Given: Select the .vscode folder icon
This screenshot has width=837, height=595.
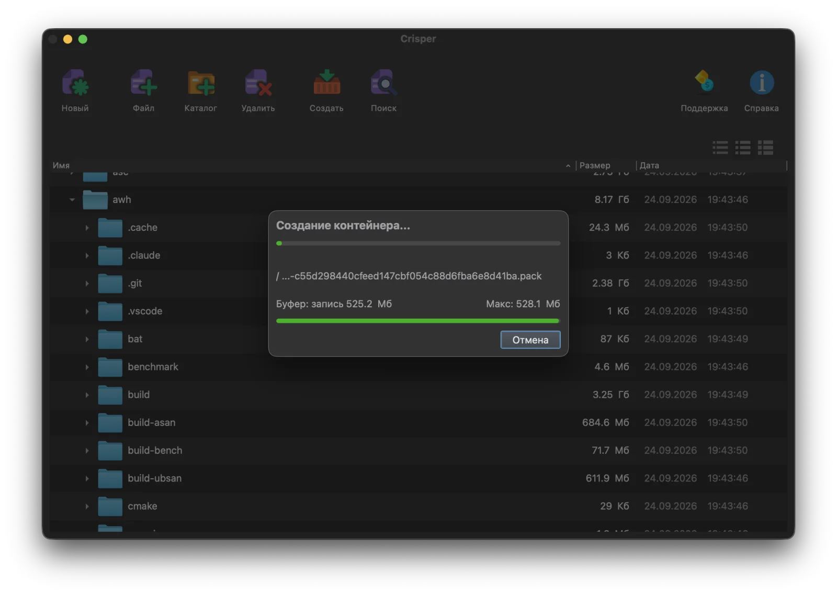Looking at the screenshot, I should tap(110, 311).
